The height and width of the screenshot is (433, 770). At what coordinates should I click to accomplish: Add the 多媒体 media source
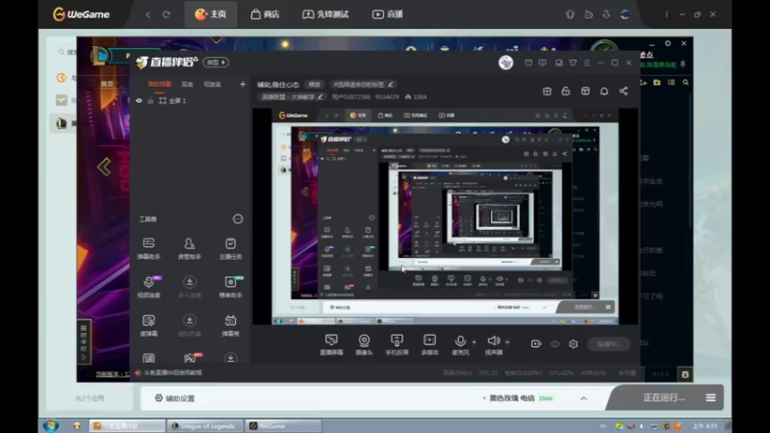coord(429,344)
